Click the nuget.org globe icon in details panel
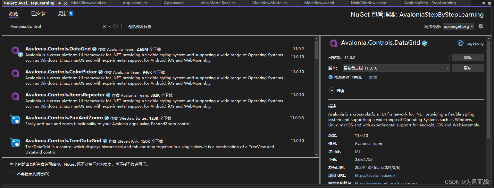This screenshot has height=188, width=494. pyautogui.click(x=460, y=43)
